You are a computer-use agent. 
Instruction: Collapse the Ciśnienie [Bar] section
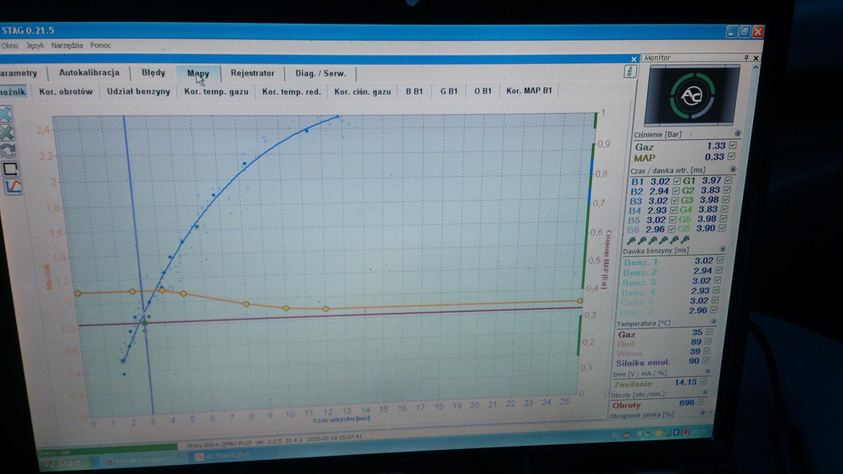pos(738,133)
